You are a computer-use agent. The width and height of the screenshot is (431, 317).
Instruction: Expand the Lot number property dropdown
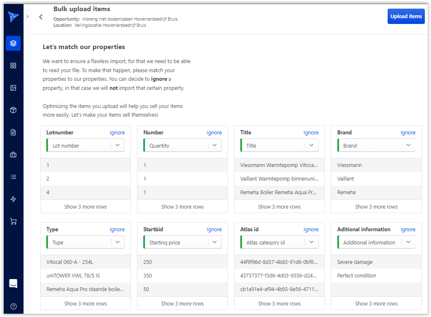click(x=117, y=146)
